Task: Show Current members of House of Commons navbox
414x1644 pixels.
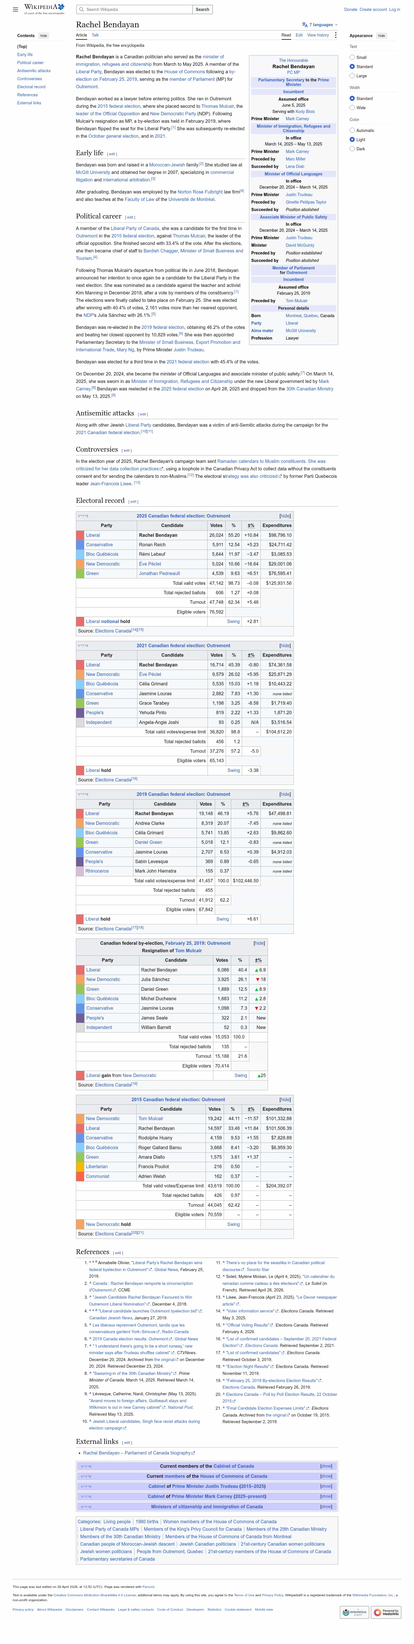Action: pyautogui.click(x=326, y=1476)
